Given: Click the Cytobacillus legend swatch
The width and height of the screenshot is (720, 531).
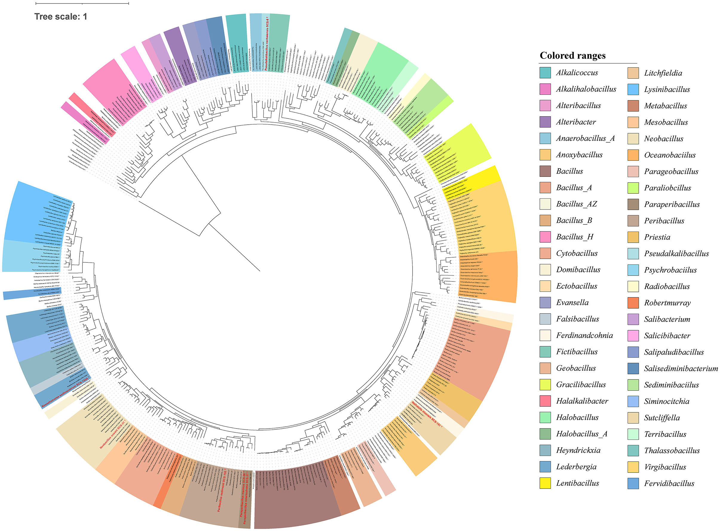Looking at the screenshot, I should (x=545, y=253).
